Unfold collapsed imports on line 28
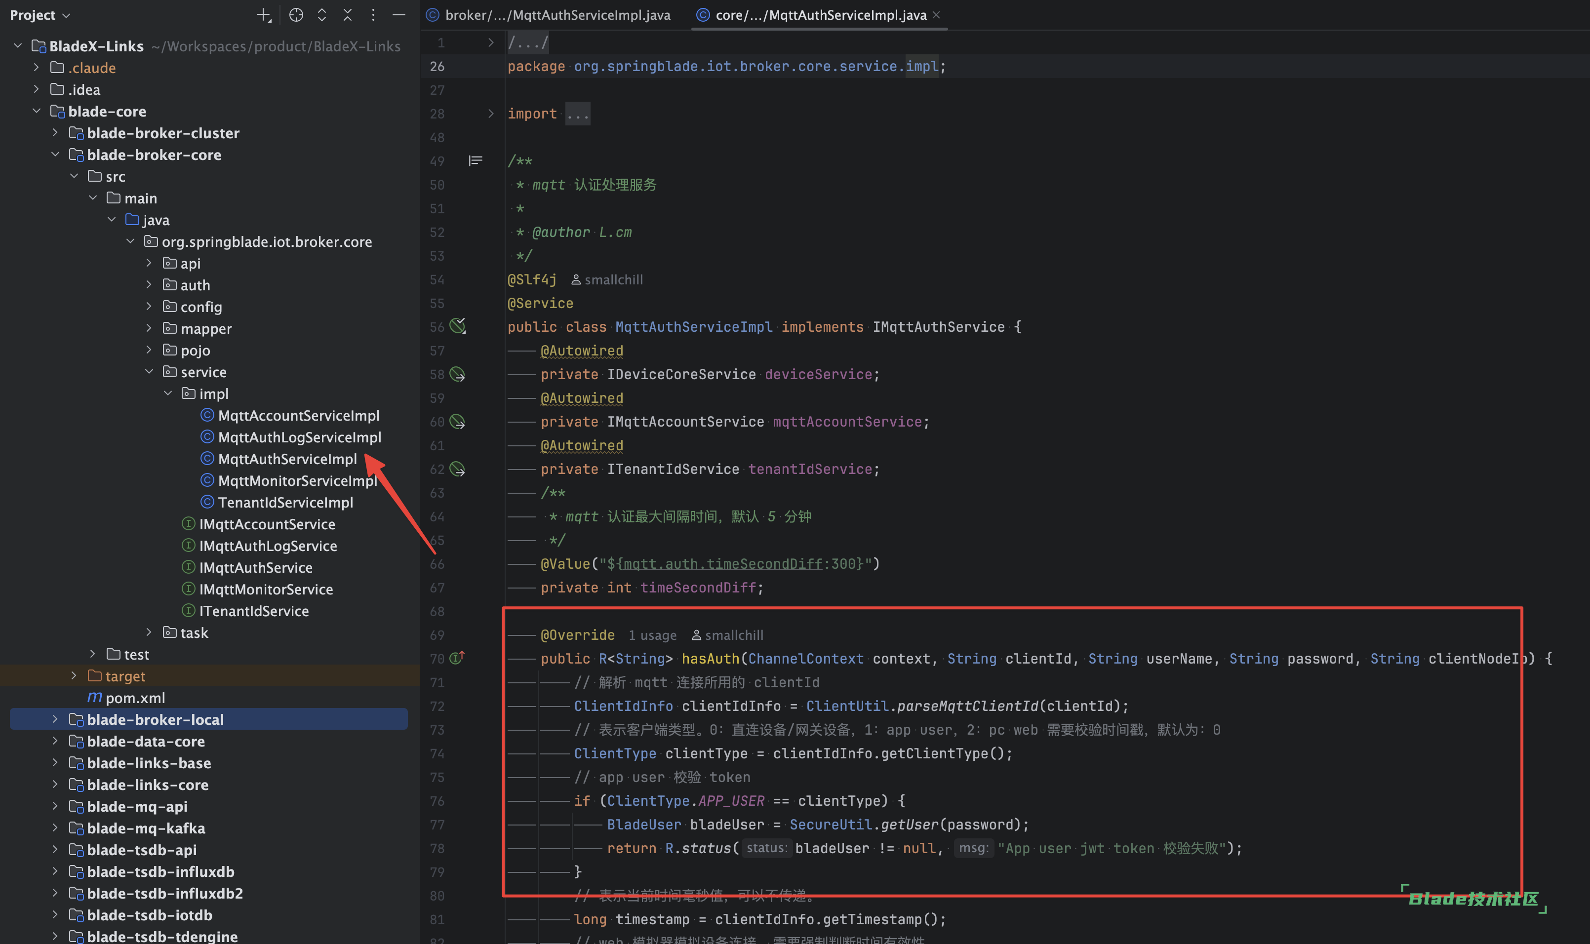 click(490, 114)
